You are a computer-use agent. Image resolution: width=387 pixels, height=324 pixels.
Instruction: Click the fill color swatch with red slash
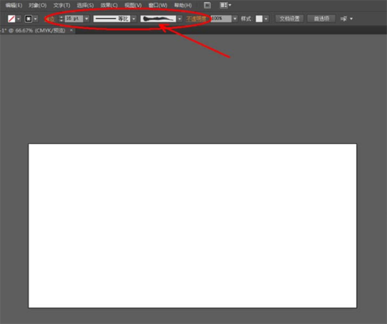tap(11, 19)
